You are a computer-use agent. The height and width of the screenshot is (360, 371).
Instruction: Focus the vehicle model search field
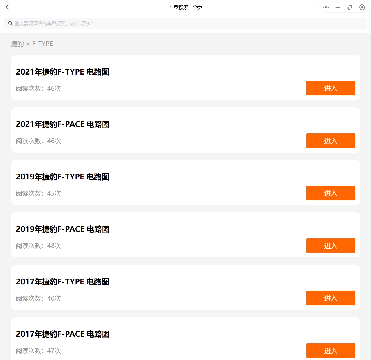(x=185, y=24)
